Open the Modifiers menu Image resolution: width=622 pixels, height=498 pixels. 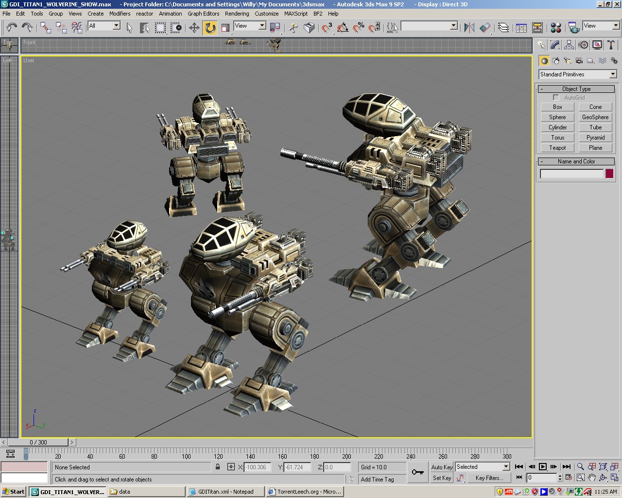tap(120, 14)
